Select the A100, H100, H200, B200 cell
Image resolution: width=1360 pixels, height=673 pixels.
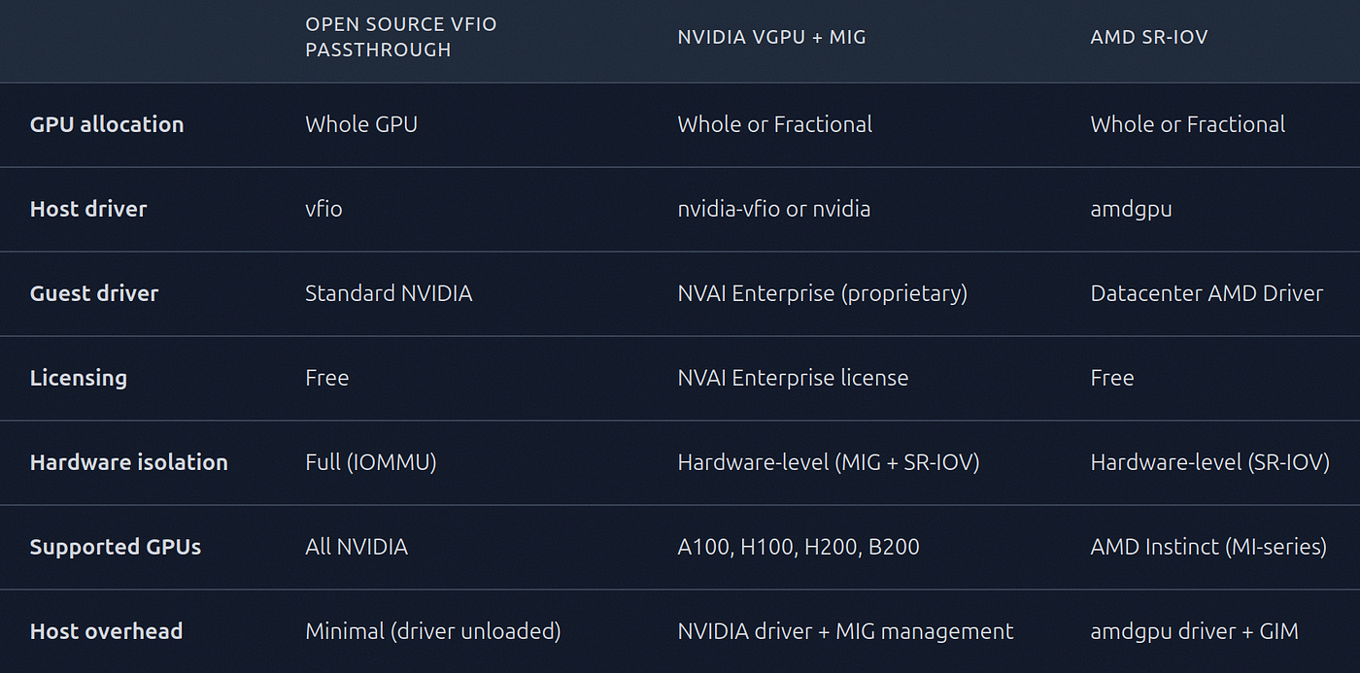coord(799,547)
